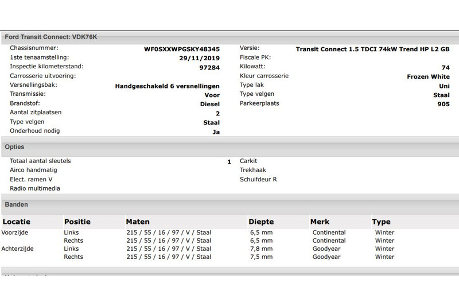Click the Radio multimedia option
This screenshot has width=459, height=306.
tap(35, 188)
